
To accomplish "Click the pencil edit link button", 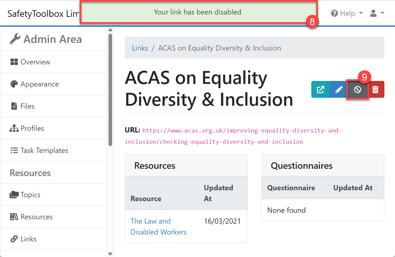I will point(339,90).
